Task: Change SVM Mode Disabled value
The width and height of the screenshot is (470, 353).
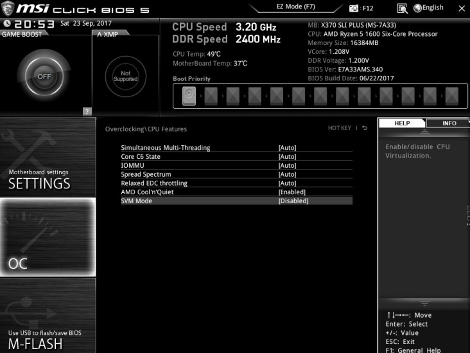Action: [293, 201]
